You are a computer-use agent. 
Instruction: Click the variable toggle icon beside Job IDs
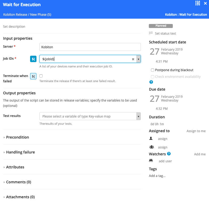[x=33, y=59]
